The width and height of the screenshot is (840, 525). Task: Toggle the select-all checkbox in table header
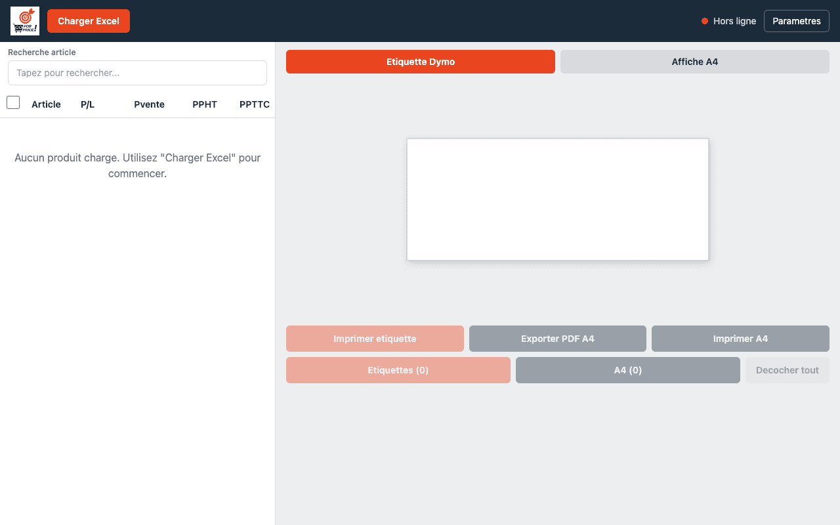point(13,102)
